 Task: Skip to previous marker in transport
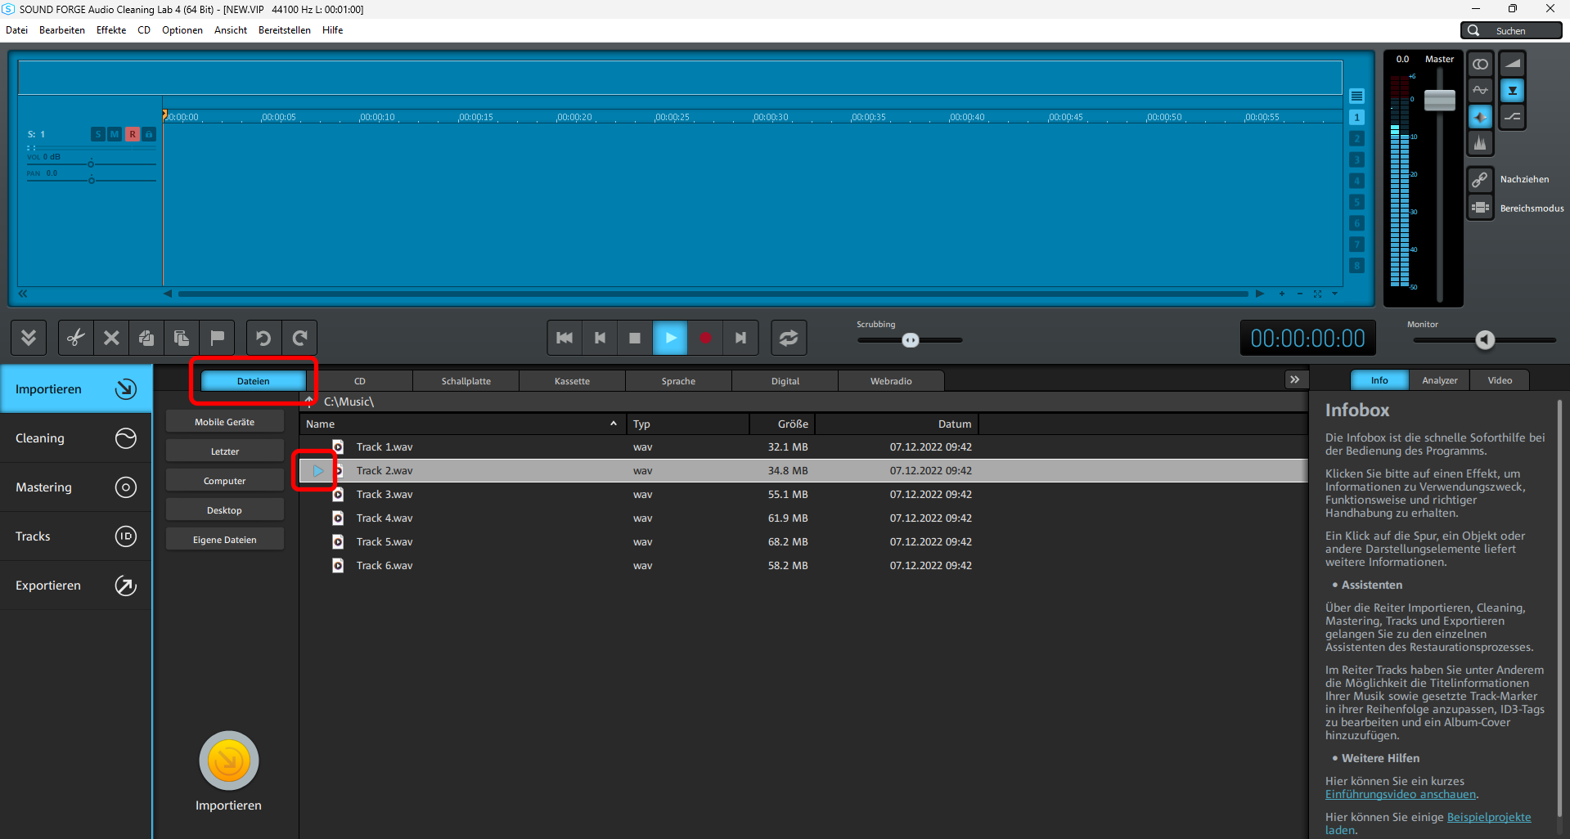(x=600, y=338)
